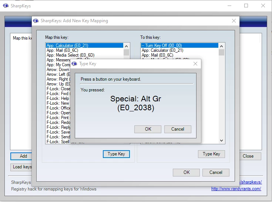This screenshot has height=202, width=272.
Task: Close the Type Key dialog with X
Action: 195,64
